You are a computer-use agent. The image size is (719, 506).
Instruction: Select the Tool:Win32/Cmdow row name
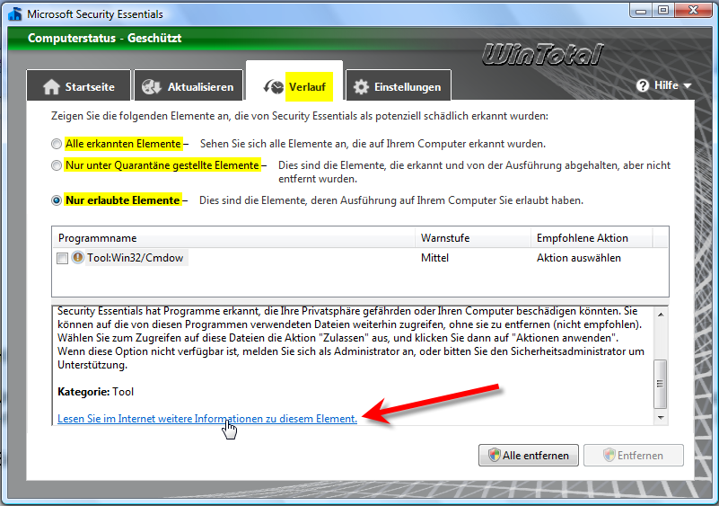pyautogui.click(x=136, y=258)
